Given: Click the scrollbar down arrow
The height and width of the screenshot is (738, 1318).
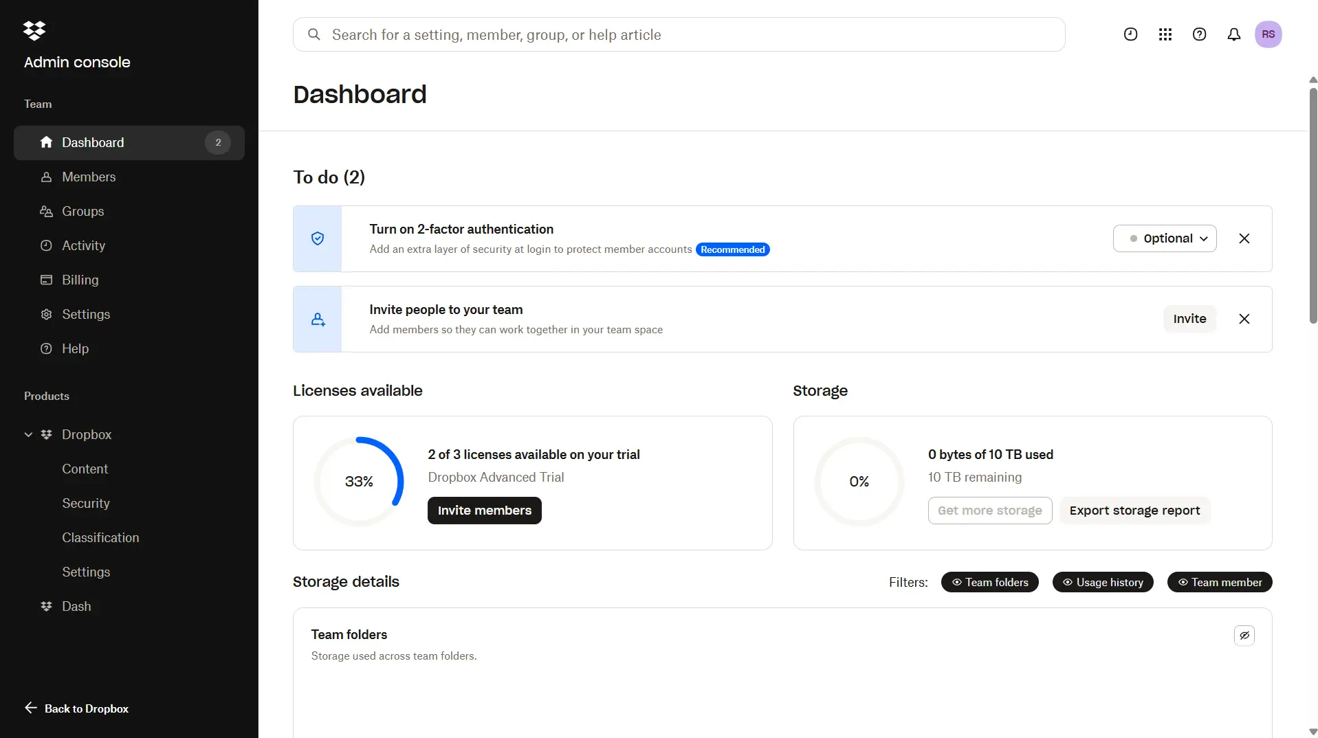Looking at the screenshot, I should coord(1312,732).
